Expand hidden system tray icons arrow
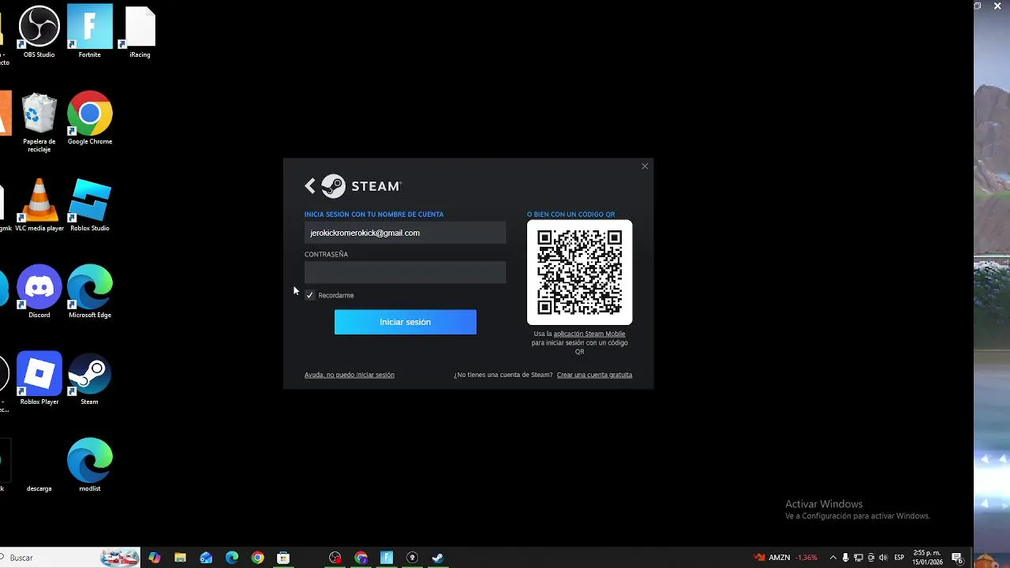The image size is (1010, 568). coord(832,558)
